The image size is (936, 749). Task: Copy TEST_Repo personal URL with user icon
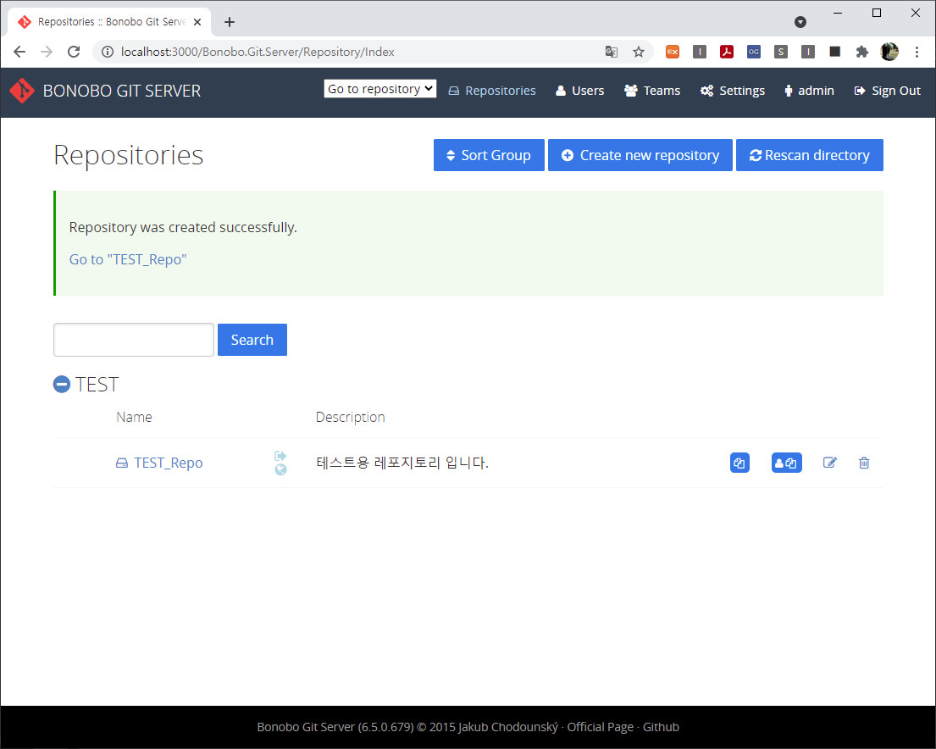(787, 463)
